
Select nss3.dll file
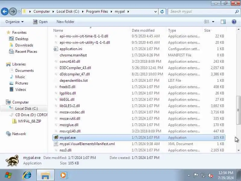click(65, 150)
